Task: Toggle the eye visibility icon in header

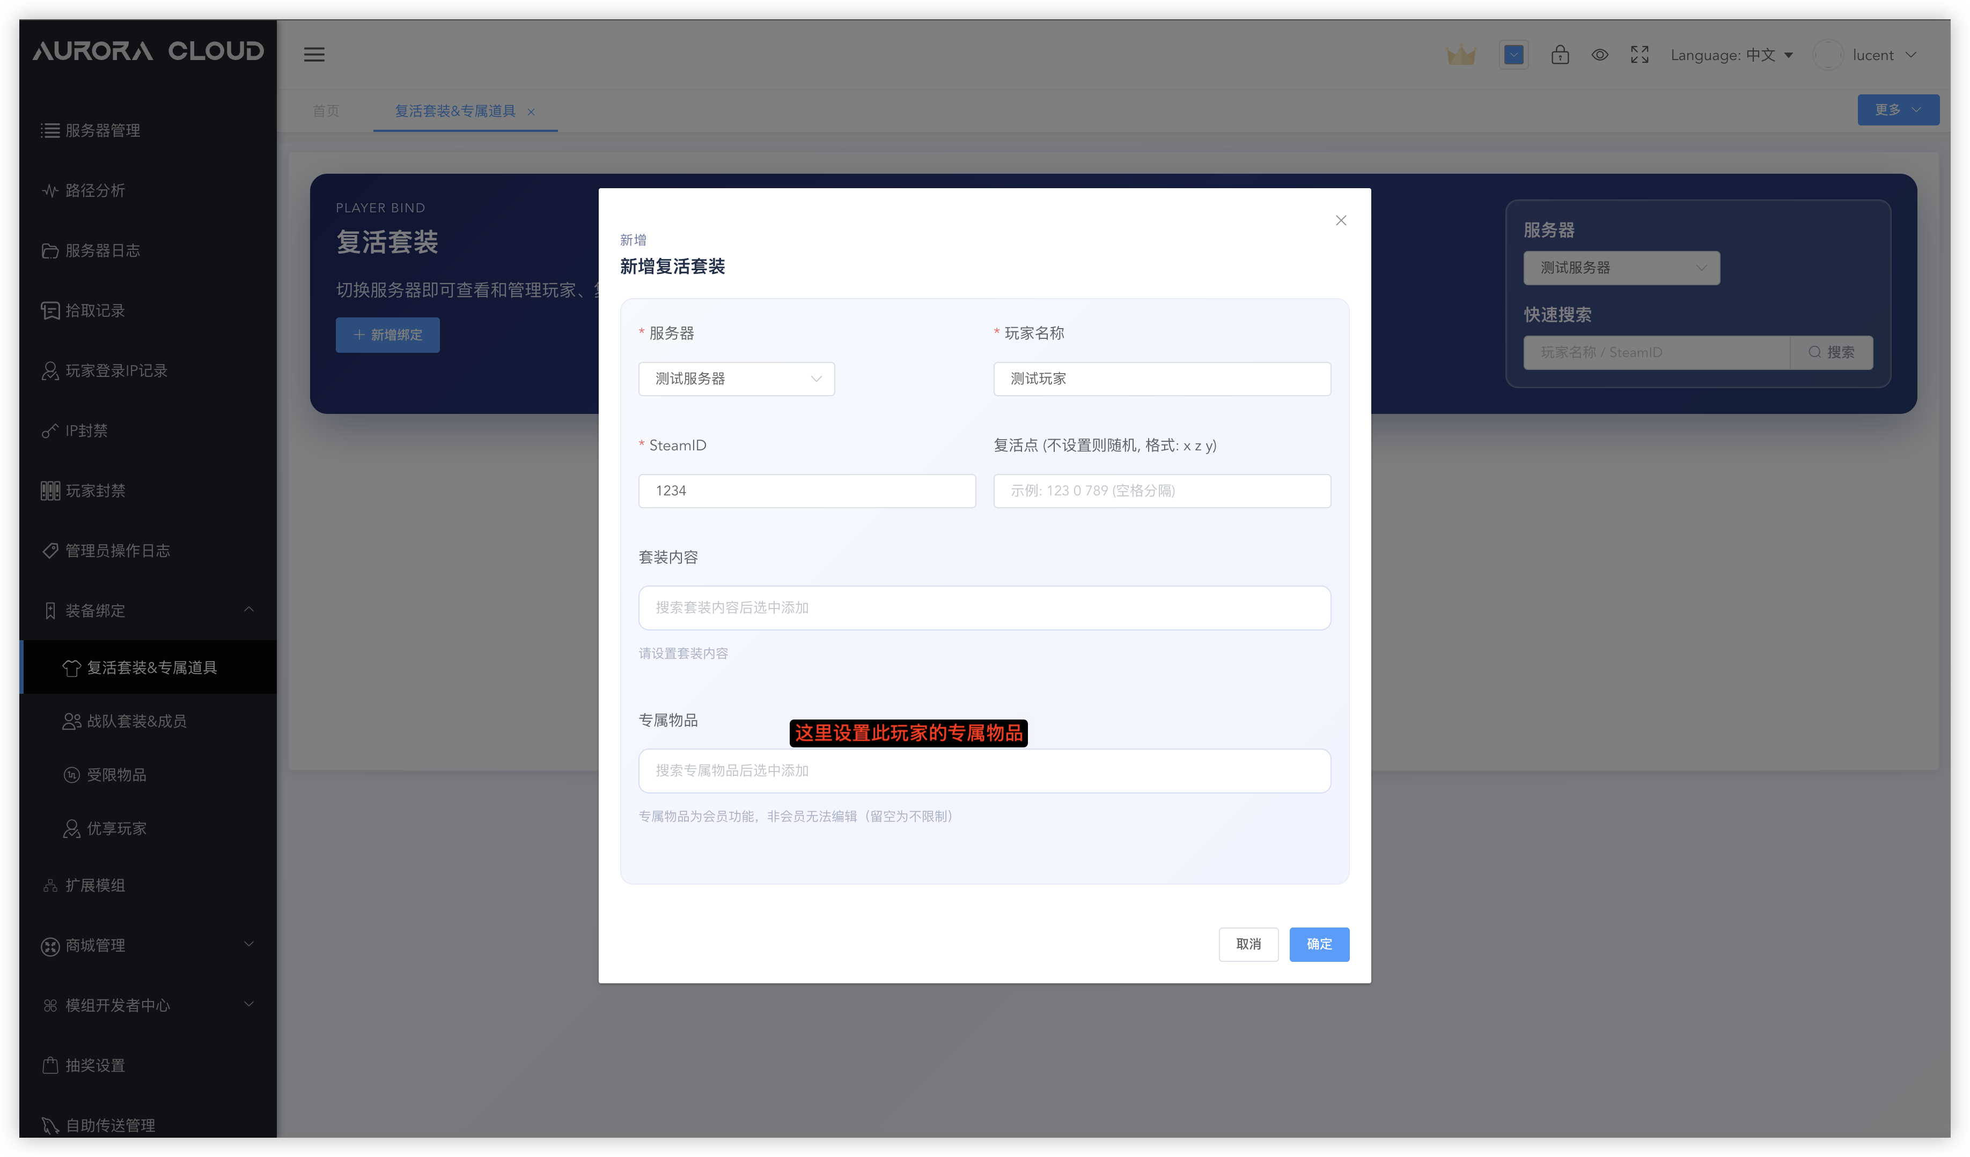Action: pos(1599,55)
